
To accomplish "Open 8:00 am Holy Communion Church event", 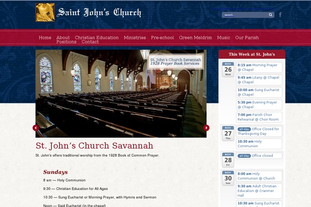I will pyautogui.click(x=259, y=176).
